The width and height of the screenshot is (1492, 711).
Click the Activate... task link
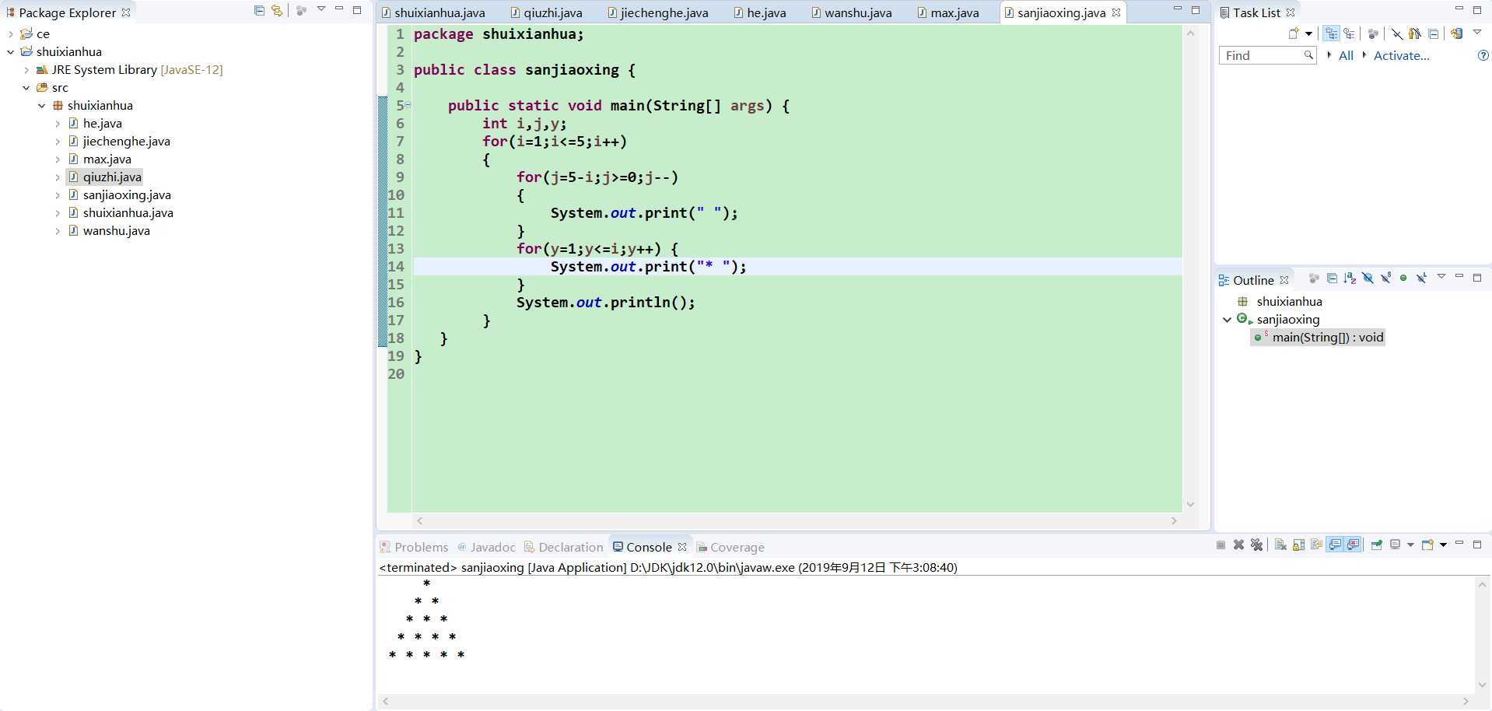[1401, 55]
